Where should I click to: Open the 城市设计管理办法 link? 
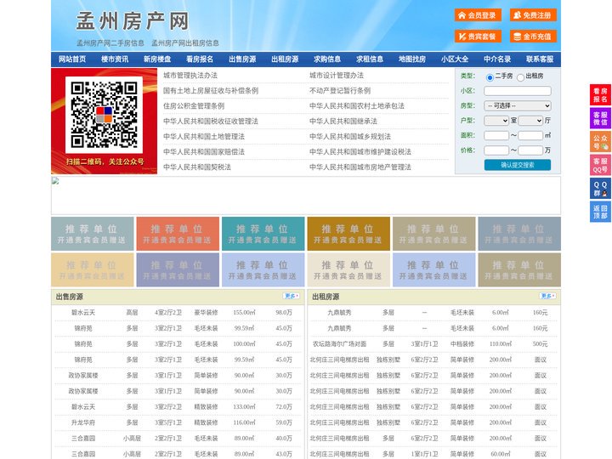[x=337, y=76]
